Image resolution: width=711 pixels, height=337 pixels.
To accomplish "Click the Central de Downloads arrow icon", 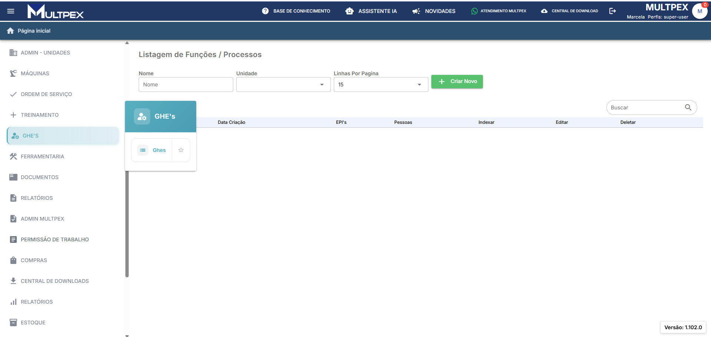I will click(x=13, y=281).
